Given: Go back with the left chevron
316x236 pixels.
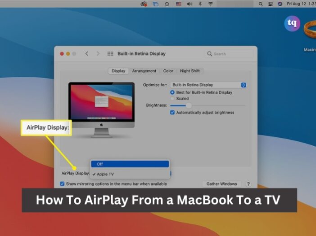Looking at the screenshot, I should pyautogui.click(x=87, y=54).
